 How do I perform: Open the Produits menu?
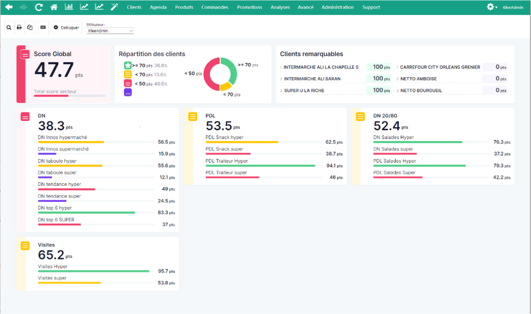[184, 7]
